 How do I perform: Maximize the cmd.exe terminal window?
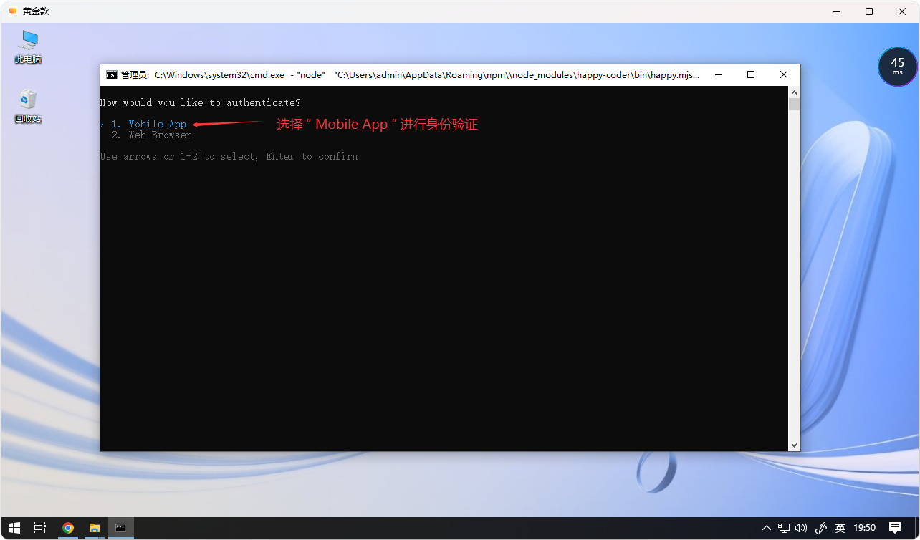(x=751, y=75)
